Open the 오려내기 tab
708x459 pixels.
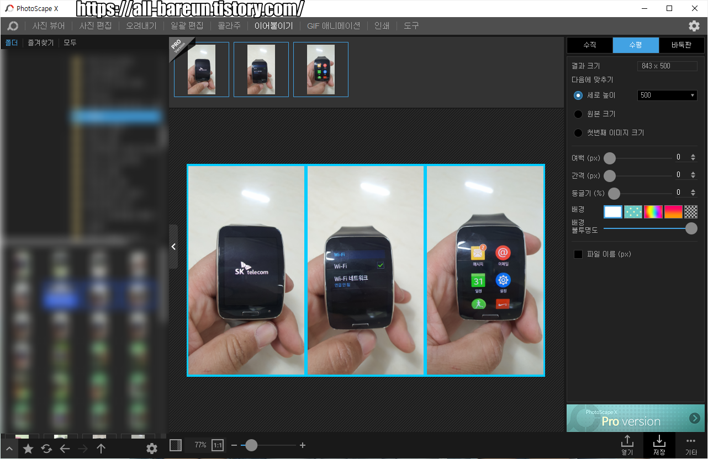[x=141, y=26]
